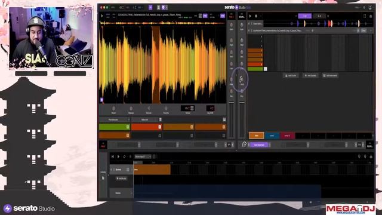This screenshot has width=382, height=215.
Task: Click the save icon at the pad row's right end
Action: [x=224, y=119]
